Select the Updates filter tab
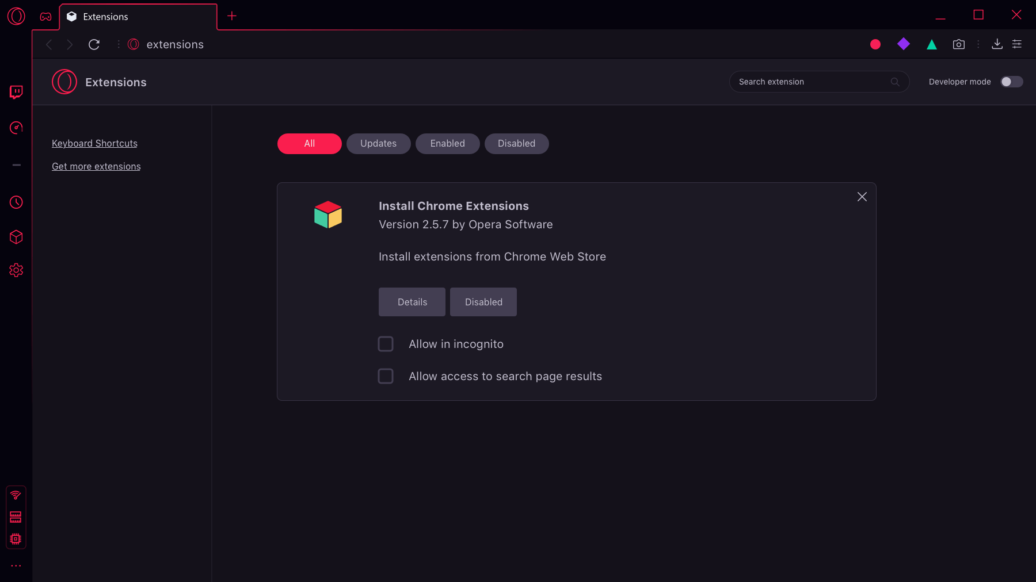1036x582 pixels. coord(378,144)
